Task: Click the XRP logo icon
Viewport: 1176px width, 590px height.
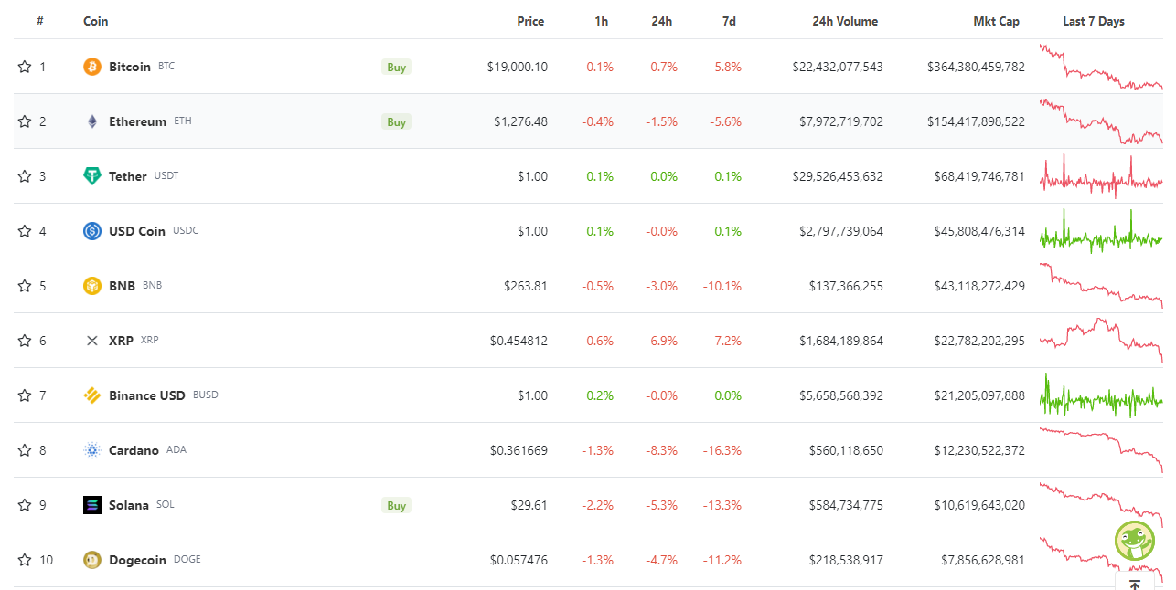Action: click(x=91, y=341)
